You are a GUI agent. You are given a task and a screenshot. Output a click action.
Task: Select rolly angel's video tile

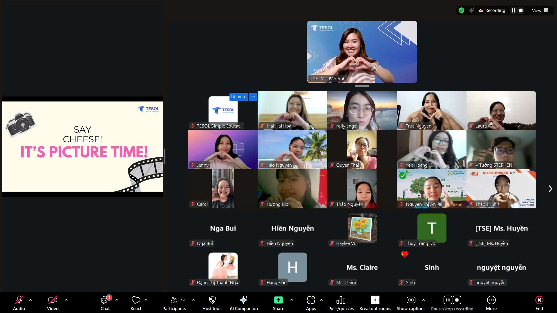tap(362, 110)
